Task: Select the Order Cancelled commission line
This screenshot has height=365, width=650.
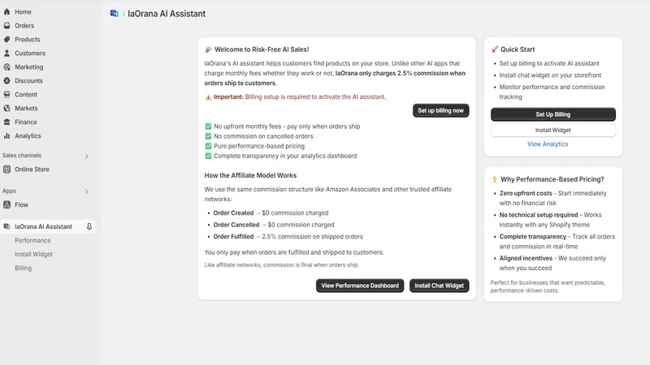Action: point(274,225)
